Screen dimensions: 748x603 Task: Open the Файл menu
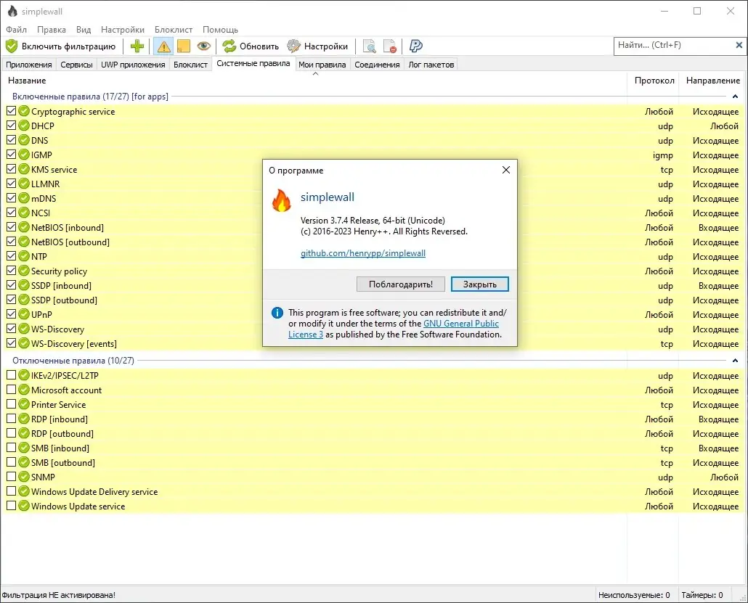tap(16, 30)
